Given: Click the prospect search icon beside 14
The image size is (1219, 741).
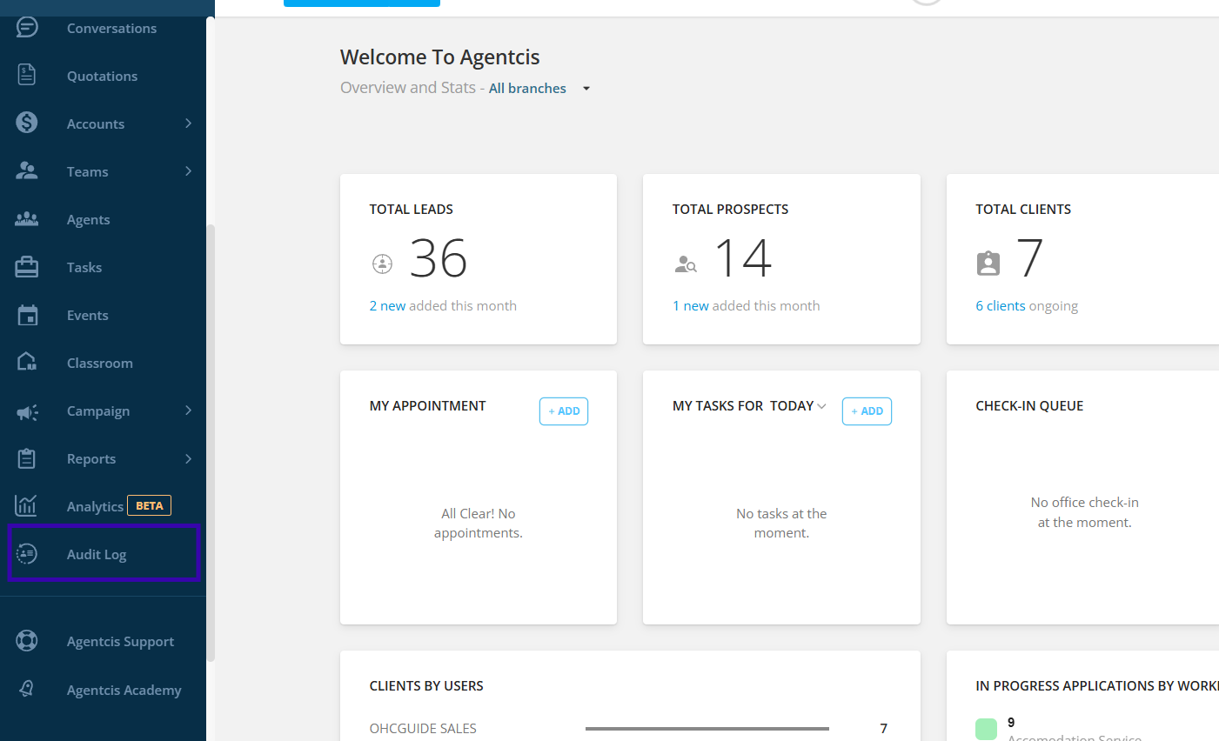Looking at the screenshot, I should 686,264.
